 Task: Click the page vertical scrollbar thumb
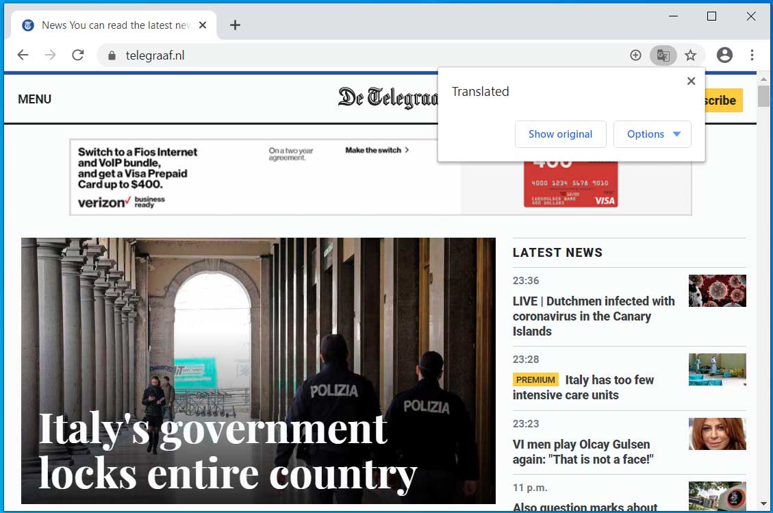point(763,96)
